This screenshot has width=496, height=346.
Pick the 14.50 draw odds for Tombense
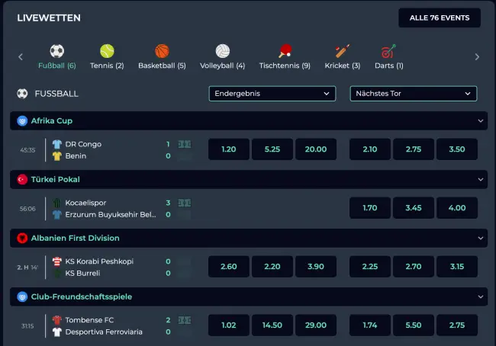coord(272,325)
